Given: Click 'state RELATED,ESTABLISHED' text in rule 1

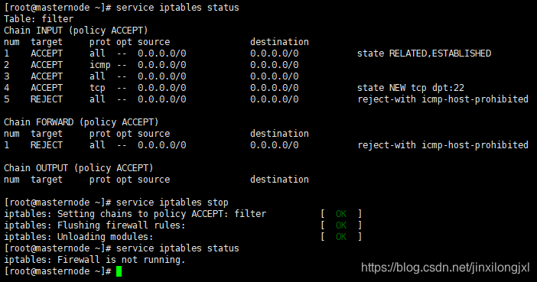Looking at the screenshot, I should [425, 53].
